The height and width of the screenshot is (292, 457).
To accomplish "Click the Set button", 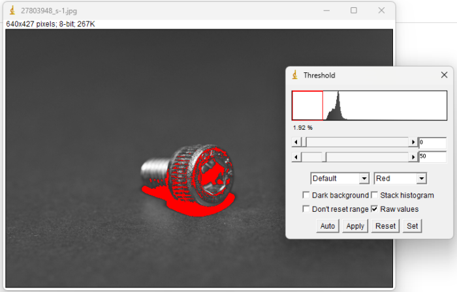I will pyautogui.click(x=413, y=226).
